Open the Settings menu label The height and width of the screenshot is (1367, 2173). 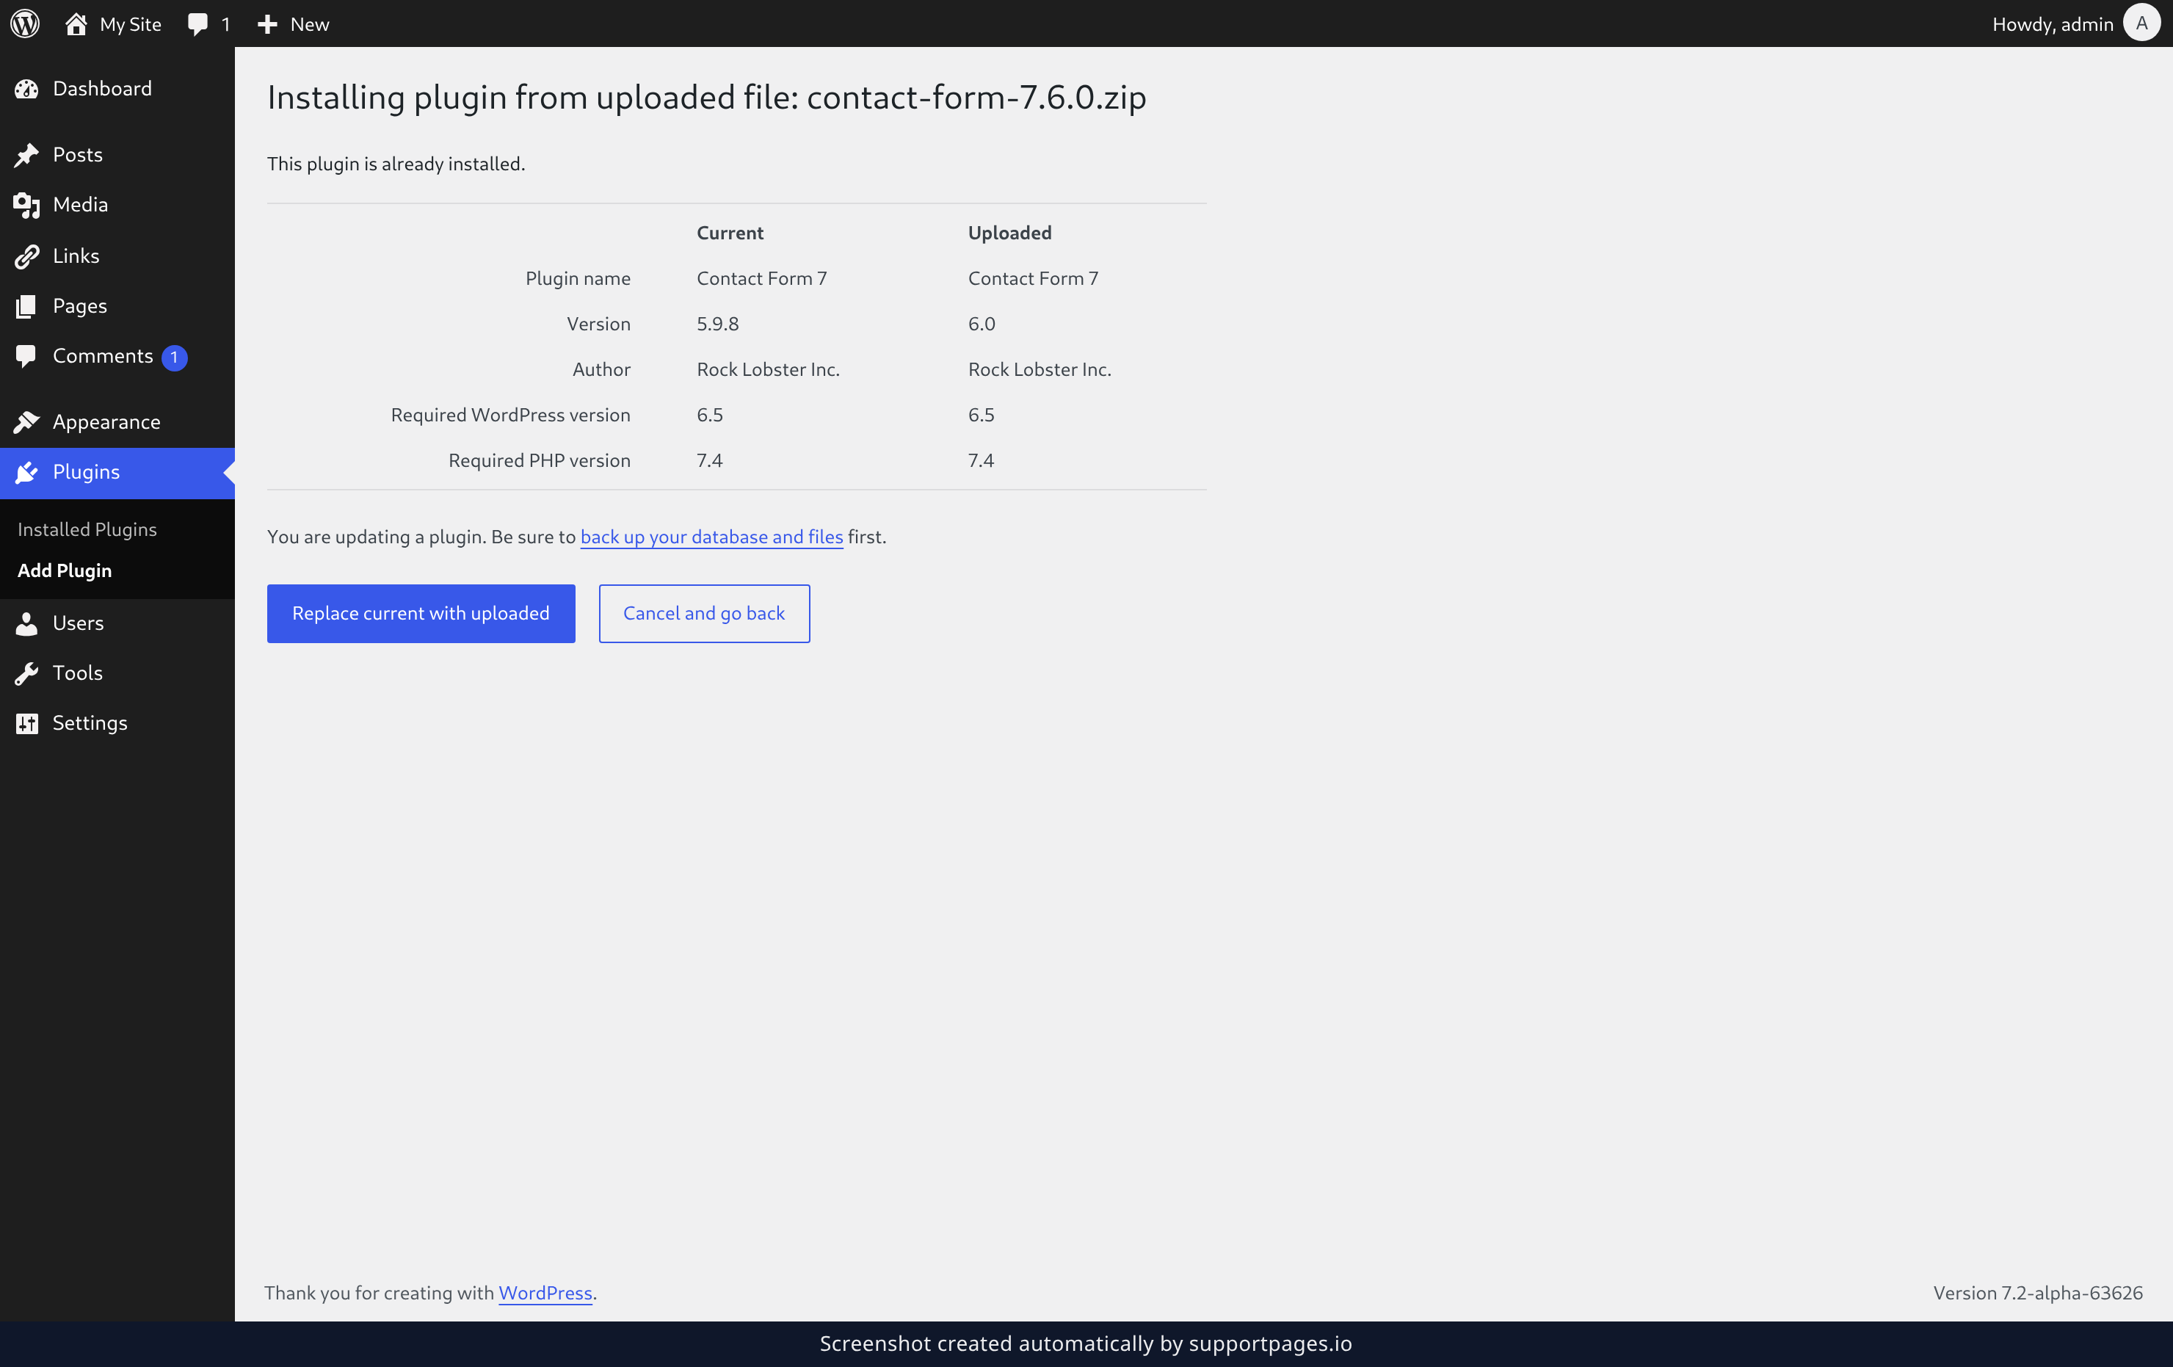point(90,722)
